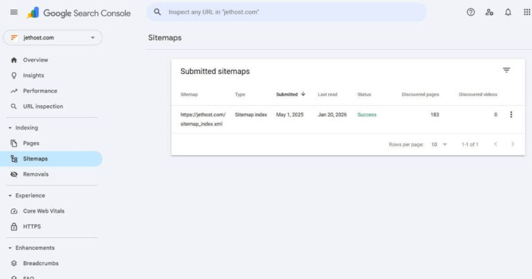This screenshot has height=279, width=532.
Task: Go to the next page of sitemaps
Action: 513,144
